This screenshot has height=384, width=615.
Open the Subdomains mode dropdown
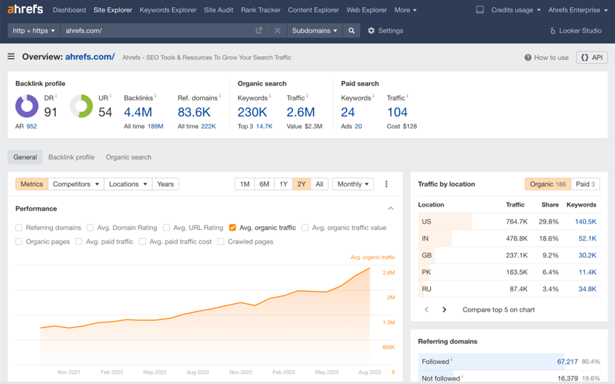315,31
